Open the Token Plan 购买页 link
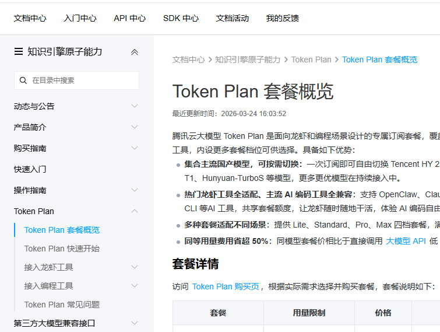Viewport: 440px width, 332px height. (x=226, y=286)
